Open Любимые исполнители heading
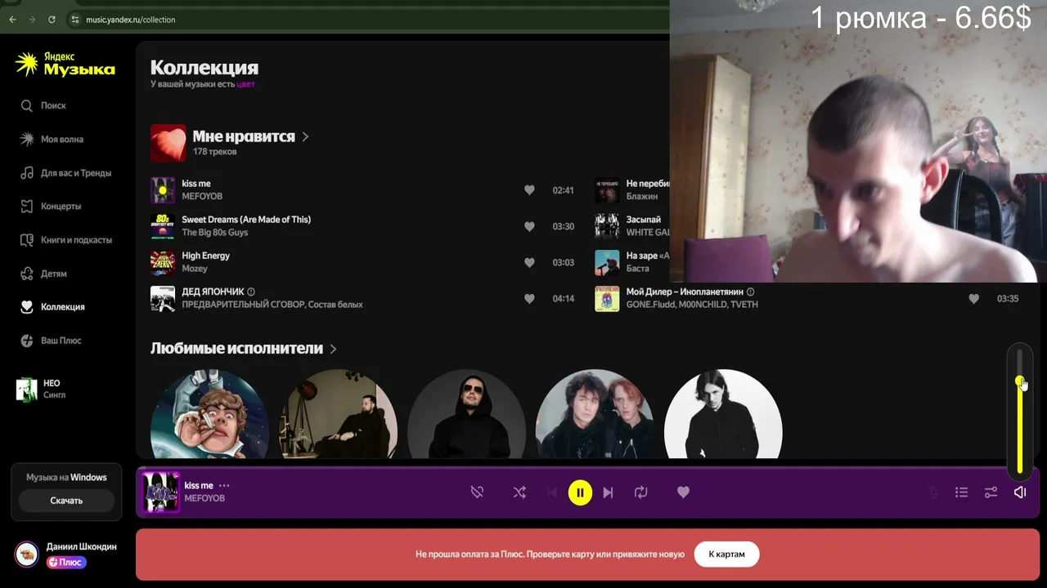 pos(236,348)
